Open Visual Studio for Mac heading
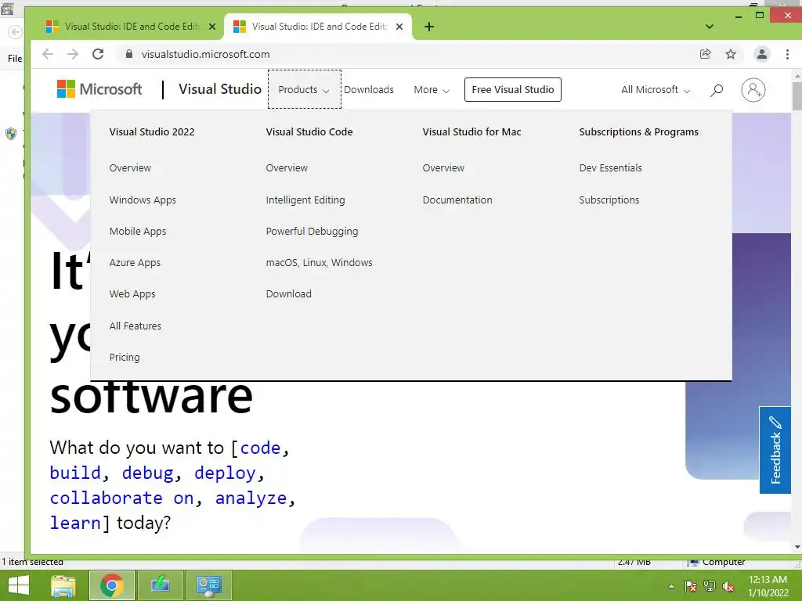Screen dimensions: 802x601 [471, 131]
